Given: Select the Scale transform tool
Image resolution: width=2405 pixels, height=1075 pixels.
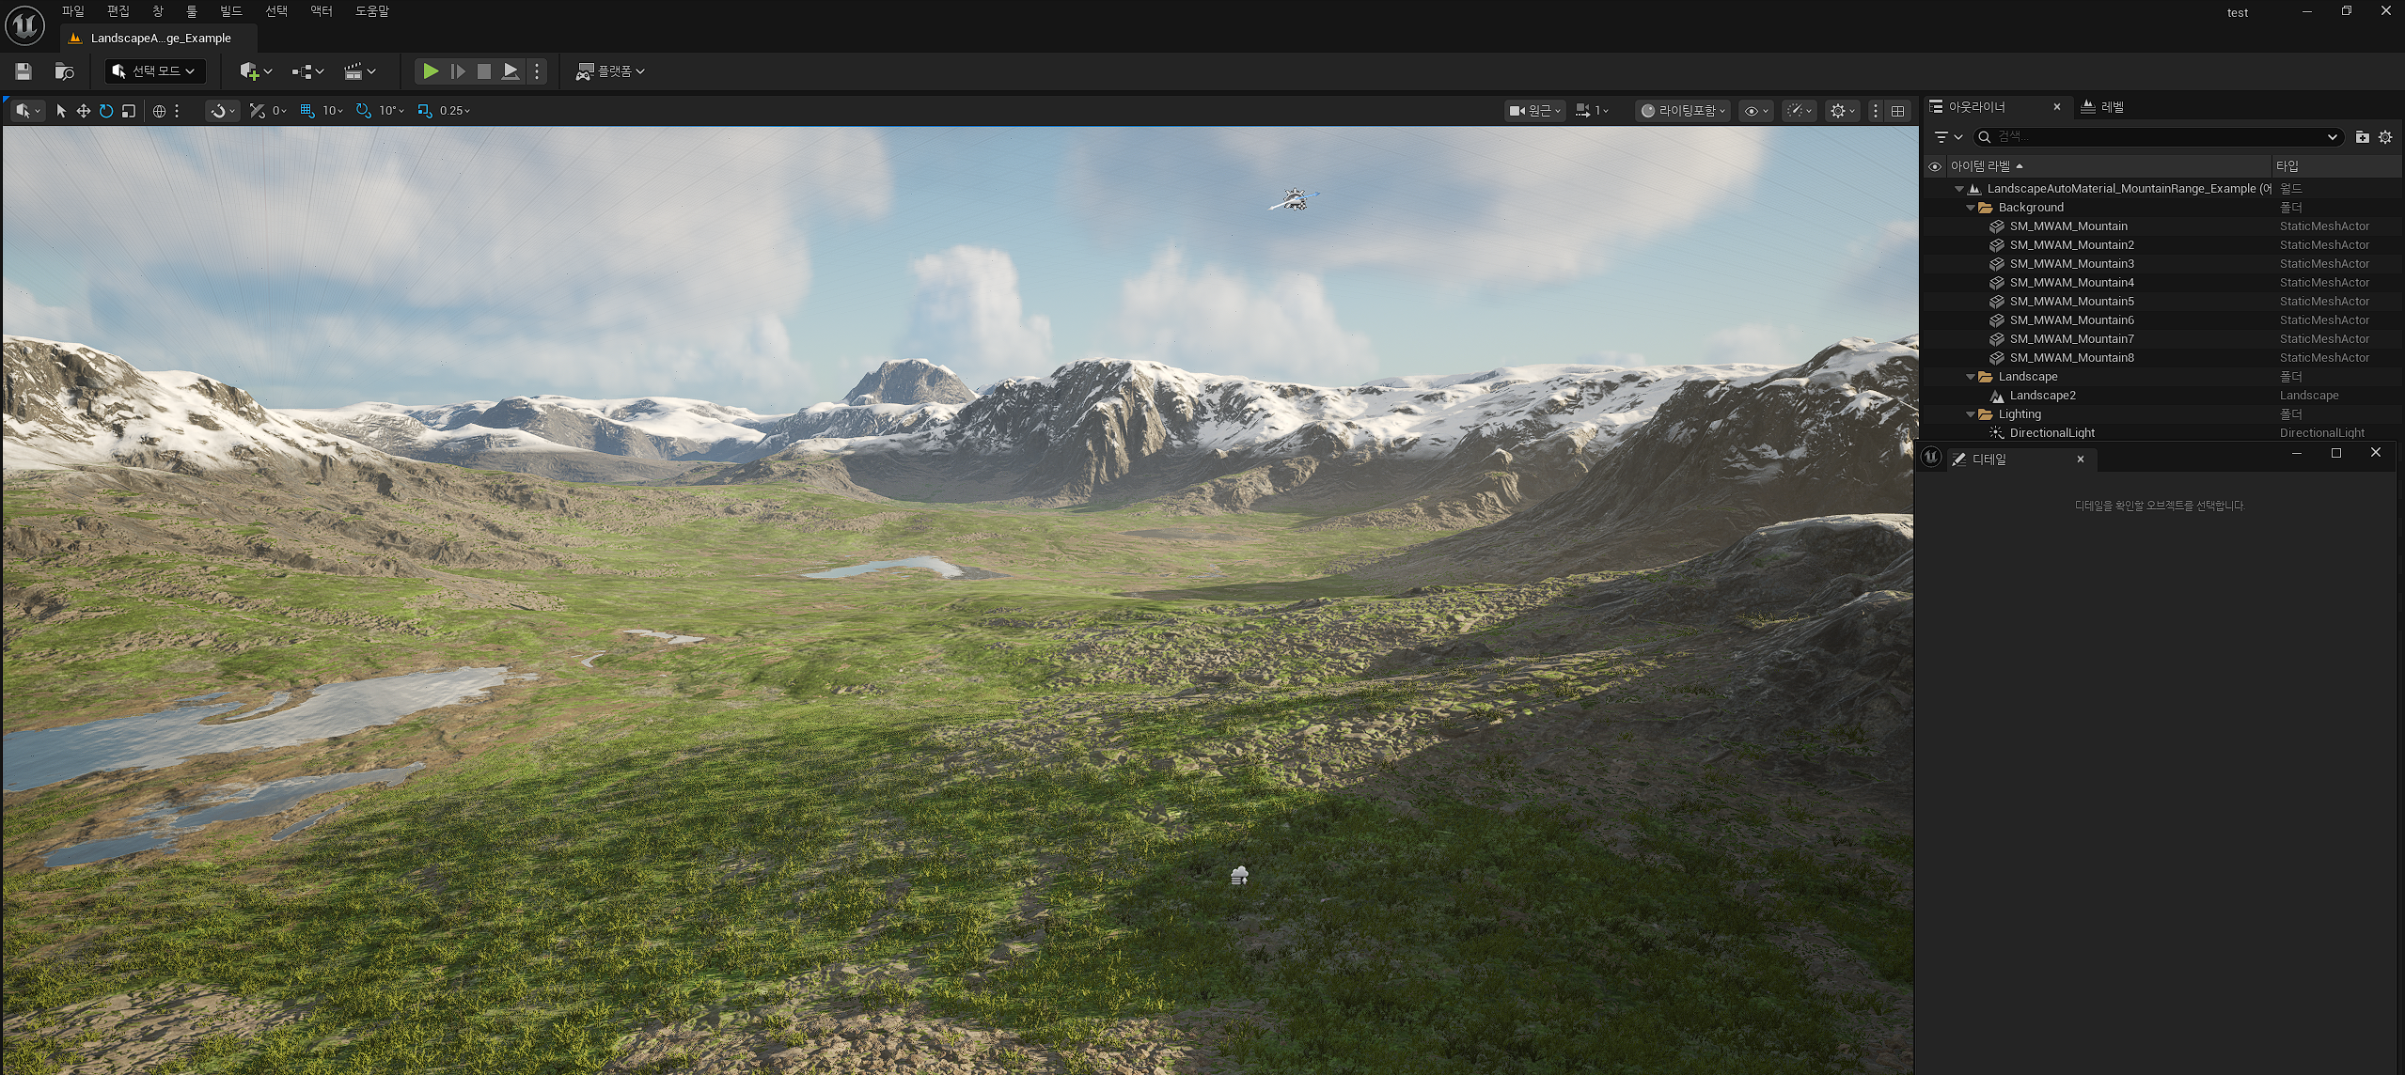Looking at the screenshot, I should pos(129,111).
